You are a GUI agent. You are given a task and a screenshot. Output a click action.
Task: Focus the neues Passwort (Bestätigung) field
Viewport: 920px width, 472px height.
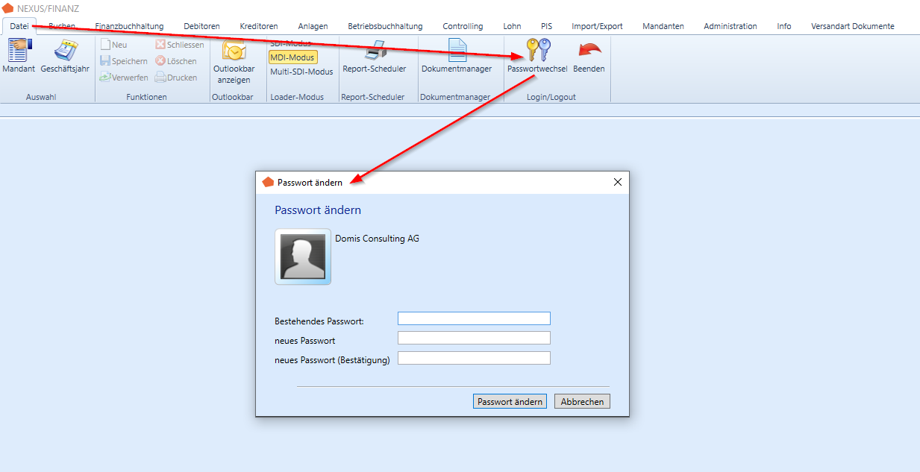pyautogui.click(x=474, y=358)
